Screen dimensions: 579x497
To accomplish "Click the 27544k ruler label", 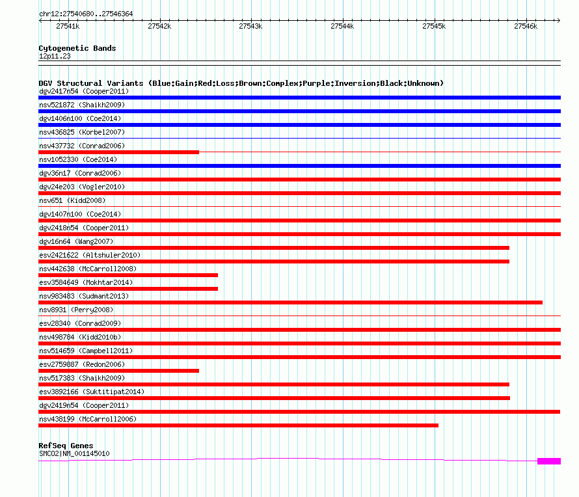I will pos(342,26).
